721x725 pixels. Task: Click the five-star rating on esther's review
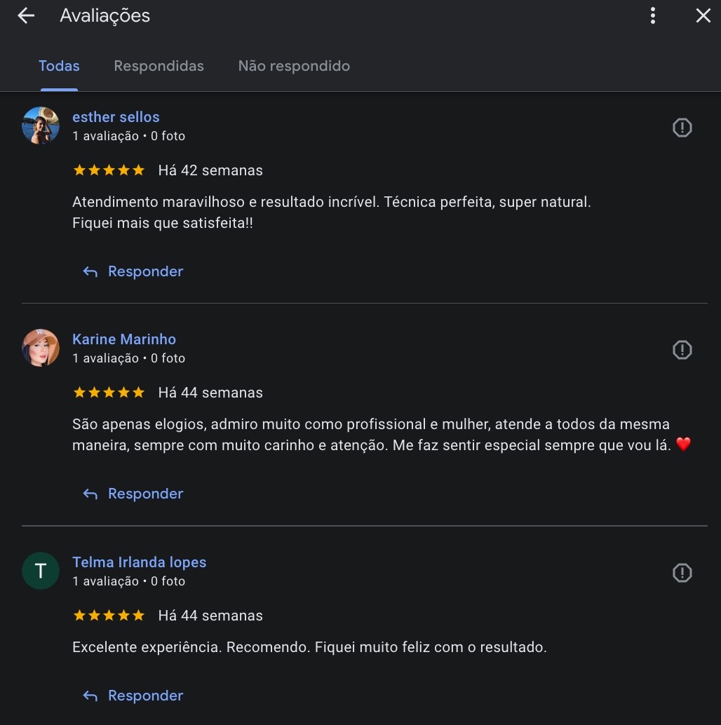click(x=109, y=170)
